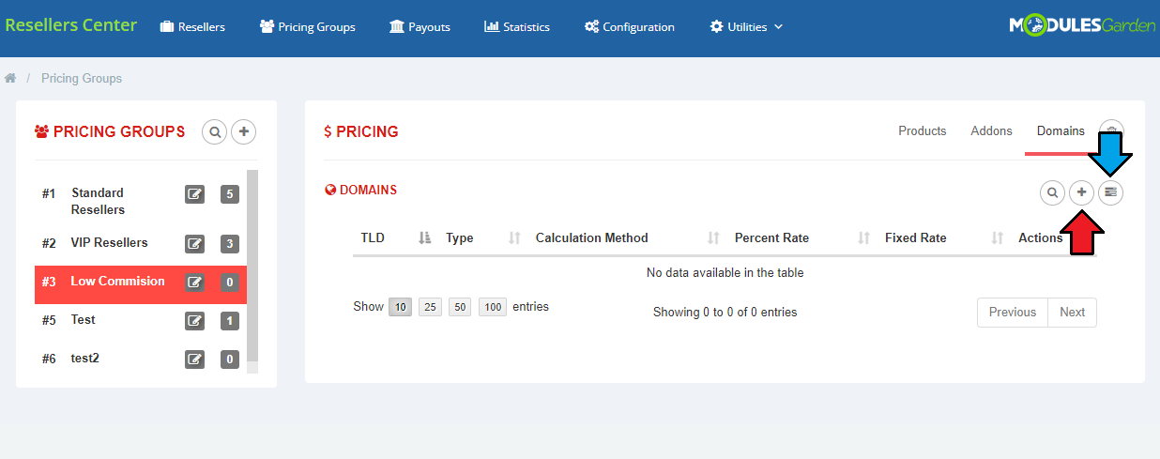Click the ModulesGarden logo
Viewport: 1160px width, 459px height.
point(1082,25)
